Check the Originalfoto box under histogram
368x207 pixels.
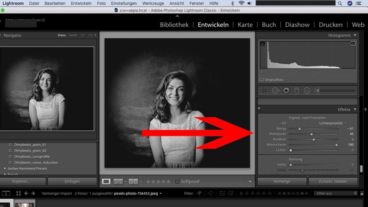pyautogui.click(x=262, y=80)
